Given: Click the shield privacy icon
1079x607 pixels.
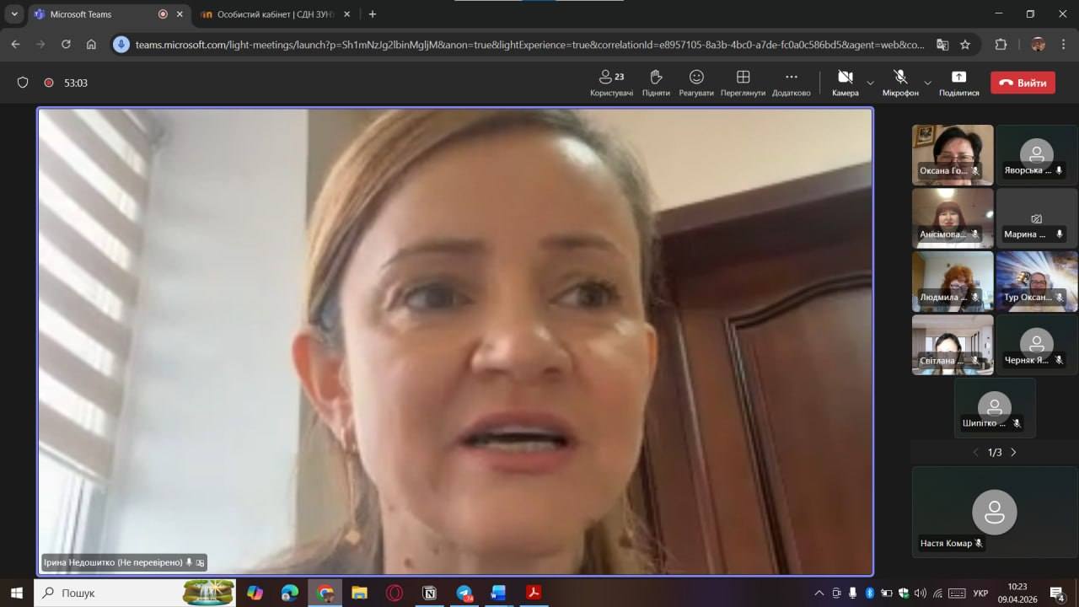Looking at the screenshot, I should (x=23, y=83).
